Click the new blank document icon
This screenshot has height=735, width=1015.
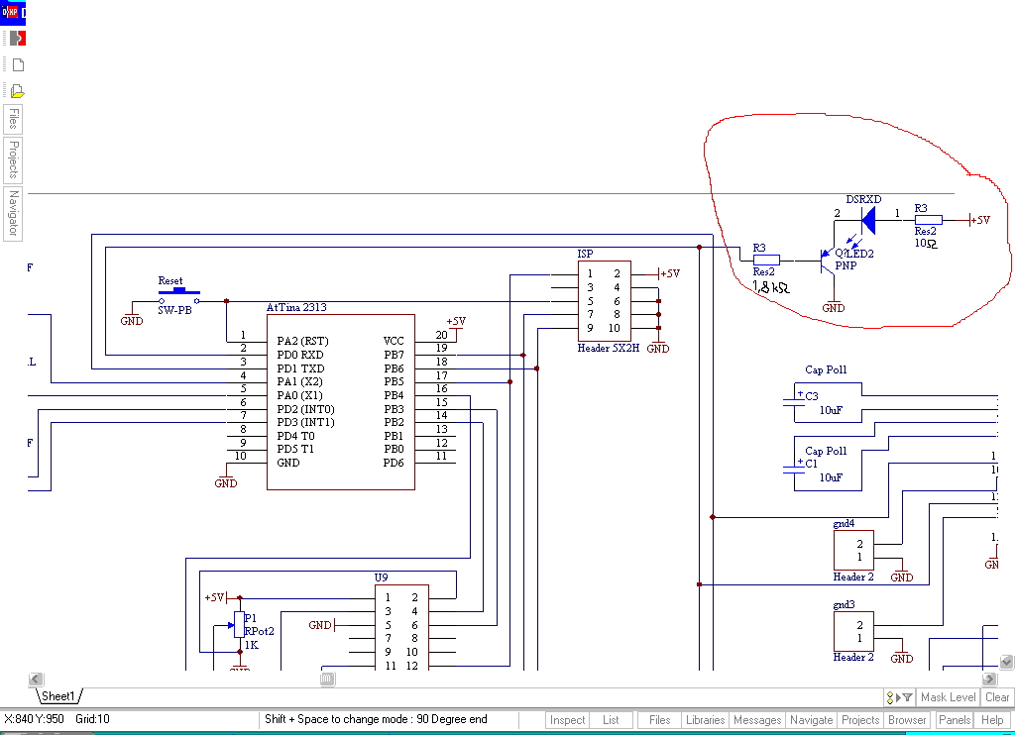(x=18, y=64)
